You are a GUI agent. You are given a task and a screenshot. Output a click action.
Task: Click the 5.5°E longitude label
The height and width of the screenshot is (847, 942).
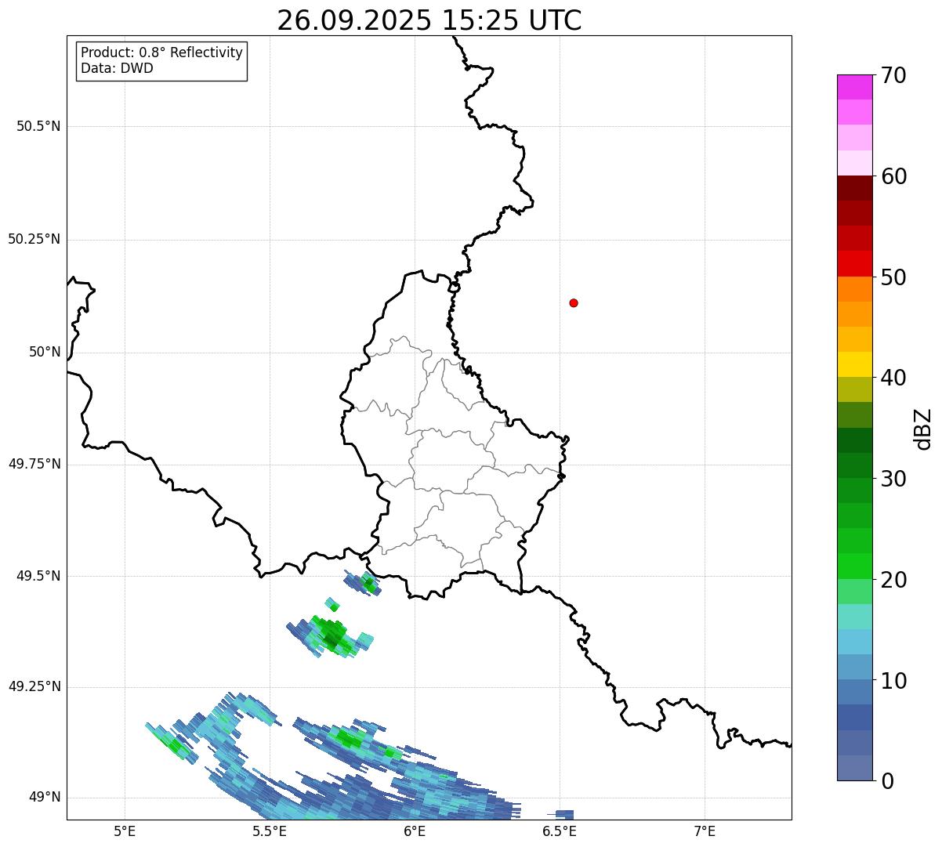(270, 831)
